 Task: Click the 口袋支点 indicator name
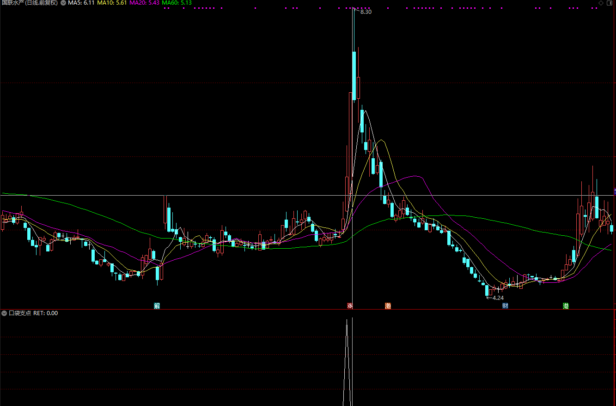pyautogui.click(x=20, y=313)
